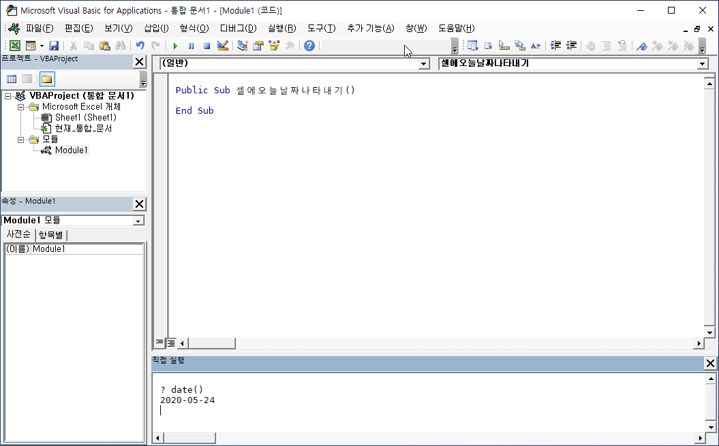Click the Complete Word icon
The width and height of the screenshot is (719, 446).
point(536,46)
